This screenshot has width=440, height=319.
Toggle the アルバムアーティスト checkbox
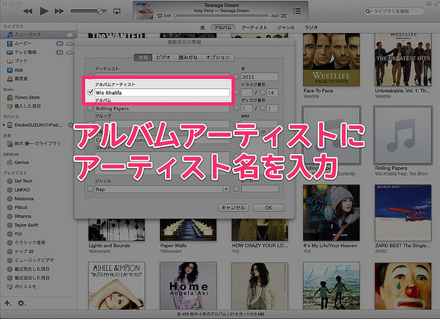(x=90, y=92)
